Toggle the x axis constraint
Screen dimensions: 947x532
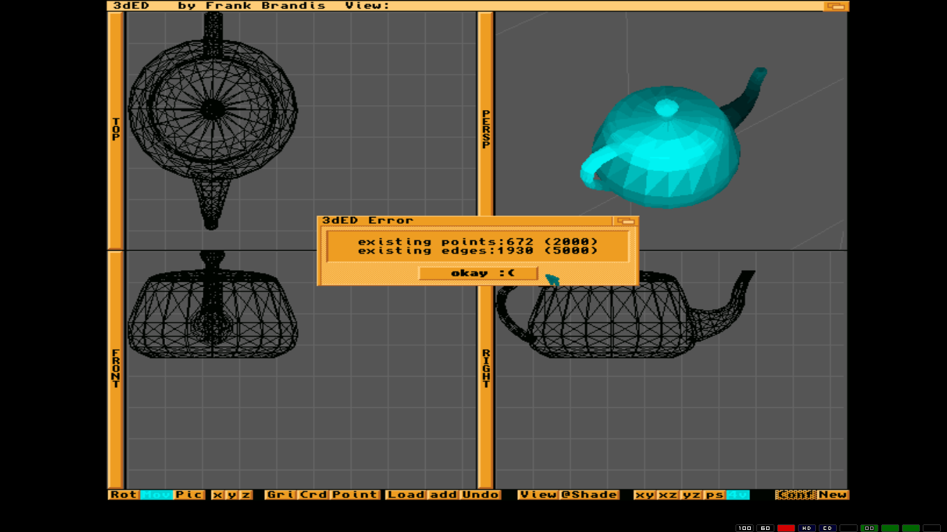(218, 495)
